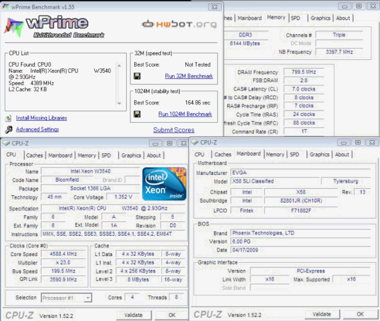This screenshot has height=321, width=380.
Task: Select About tab in right Mainboard CPU-Z window
Action: point(342,154)
